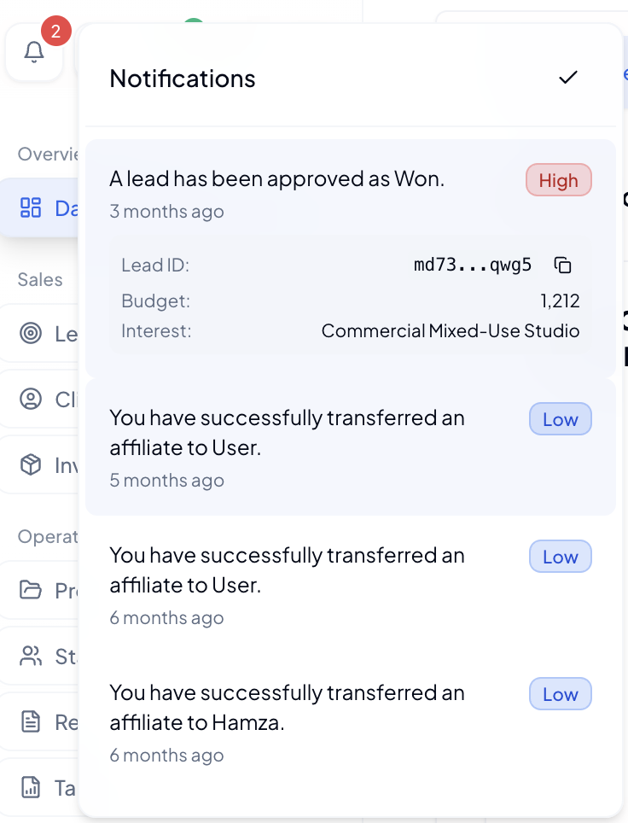Click the red unread count badge
The image size is (628, 823).
tap(55, 32)
